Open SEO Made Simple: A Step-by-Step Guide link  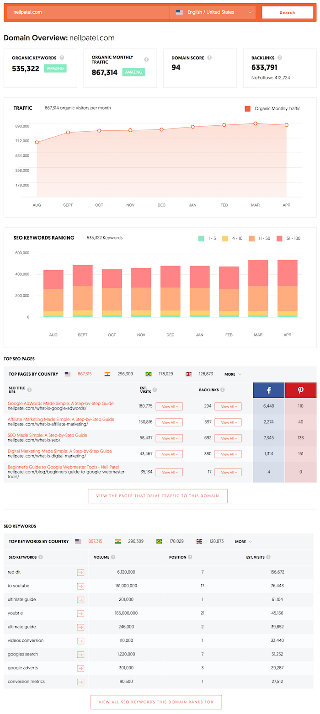(x=48, y=436)
